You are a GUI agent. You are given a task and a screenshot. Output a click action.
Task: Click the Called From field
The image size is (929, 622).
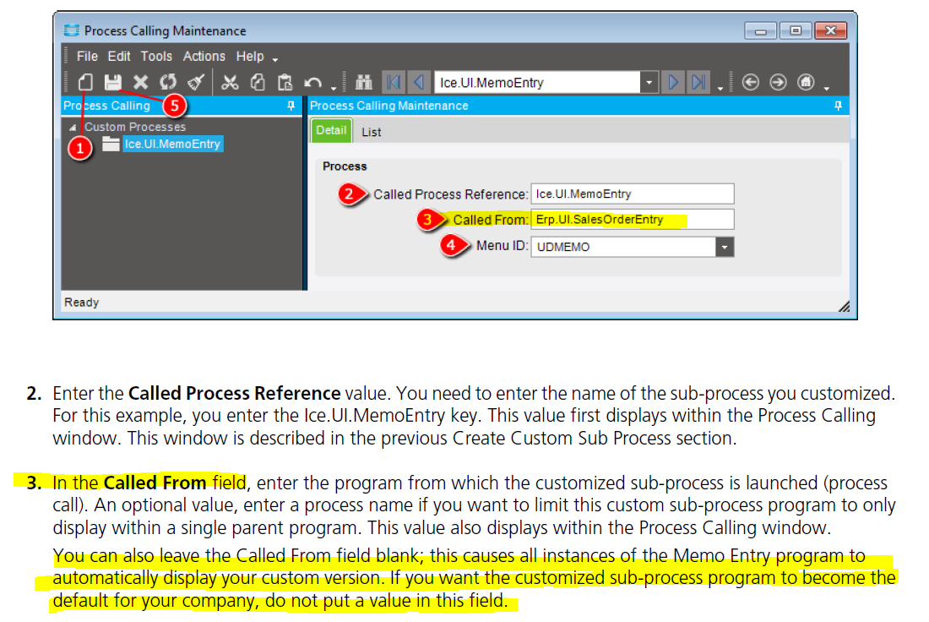pos(633,220)
